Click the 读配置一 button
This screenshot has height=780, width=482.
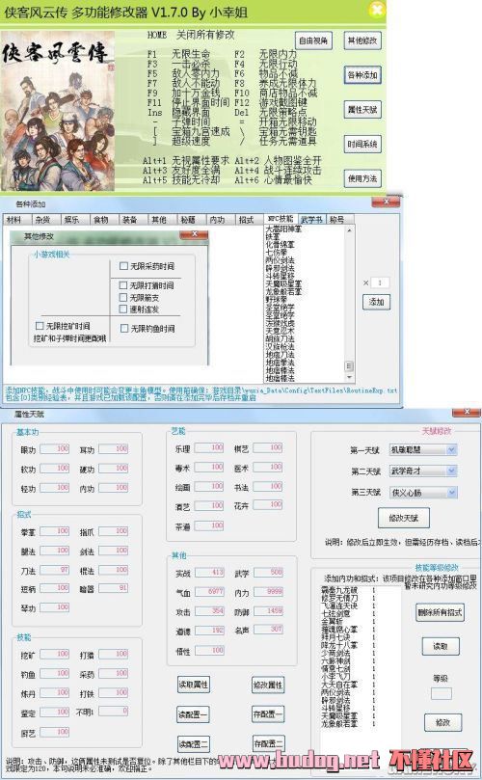pyautogui.click(x=194, y=714)
